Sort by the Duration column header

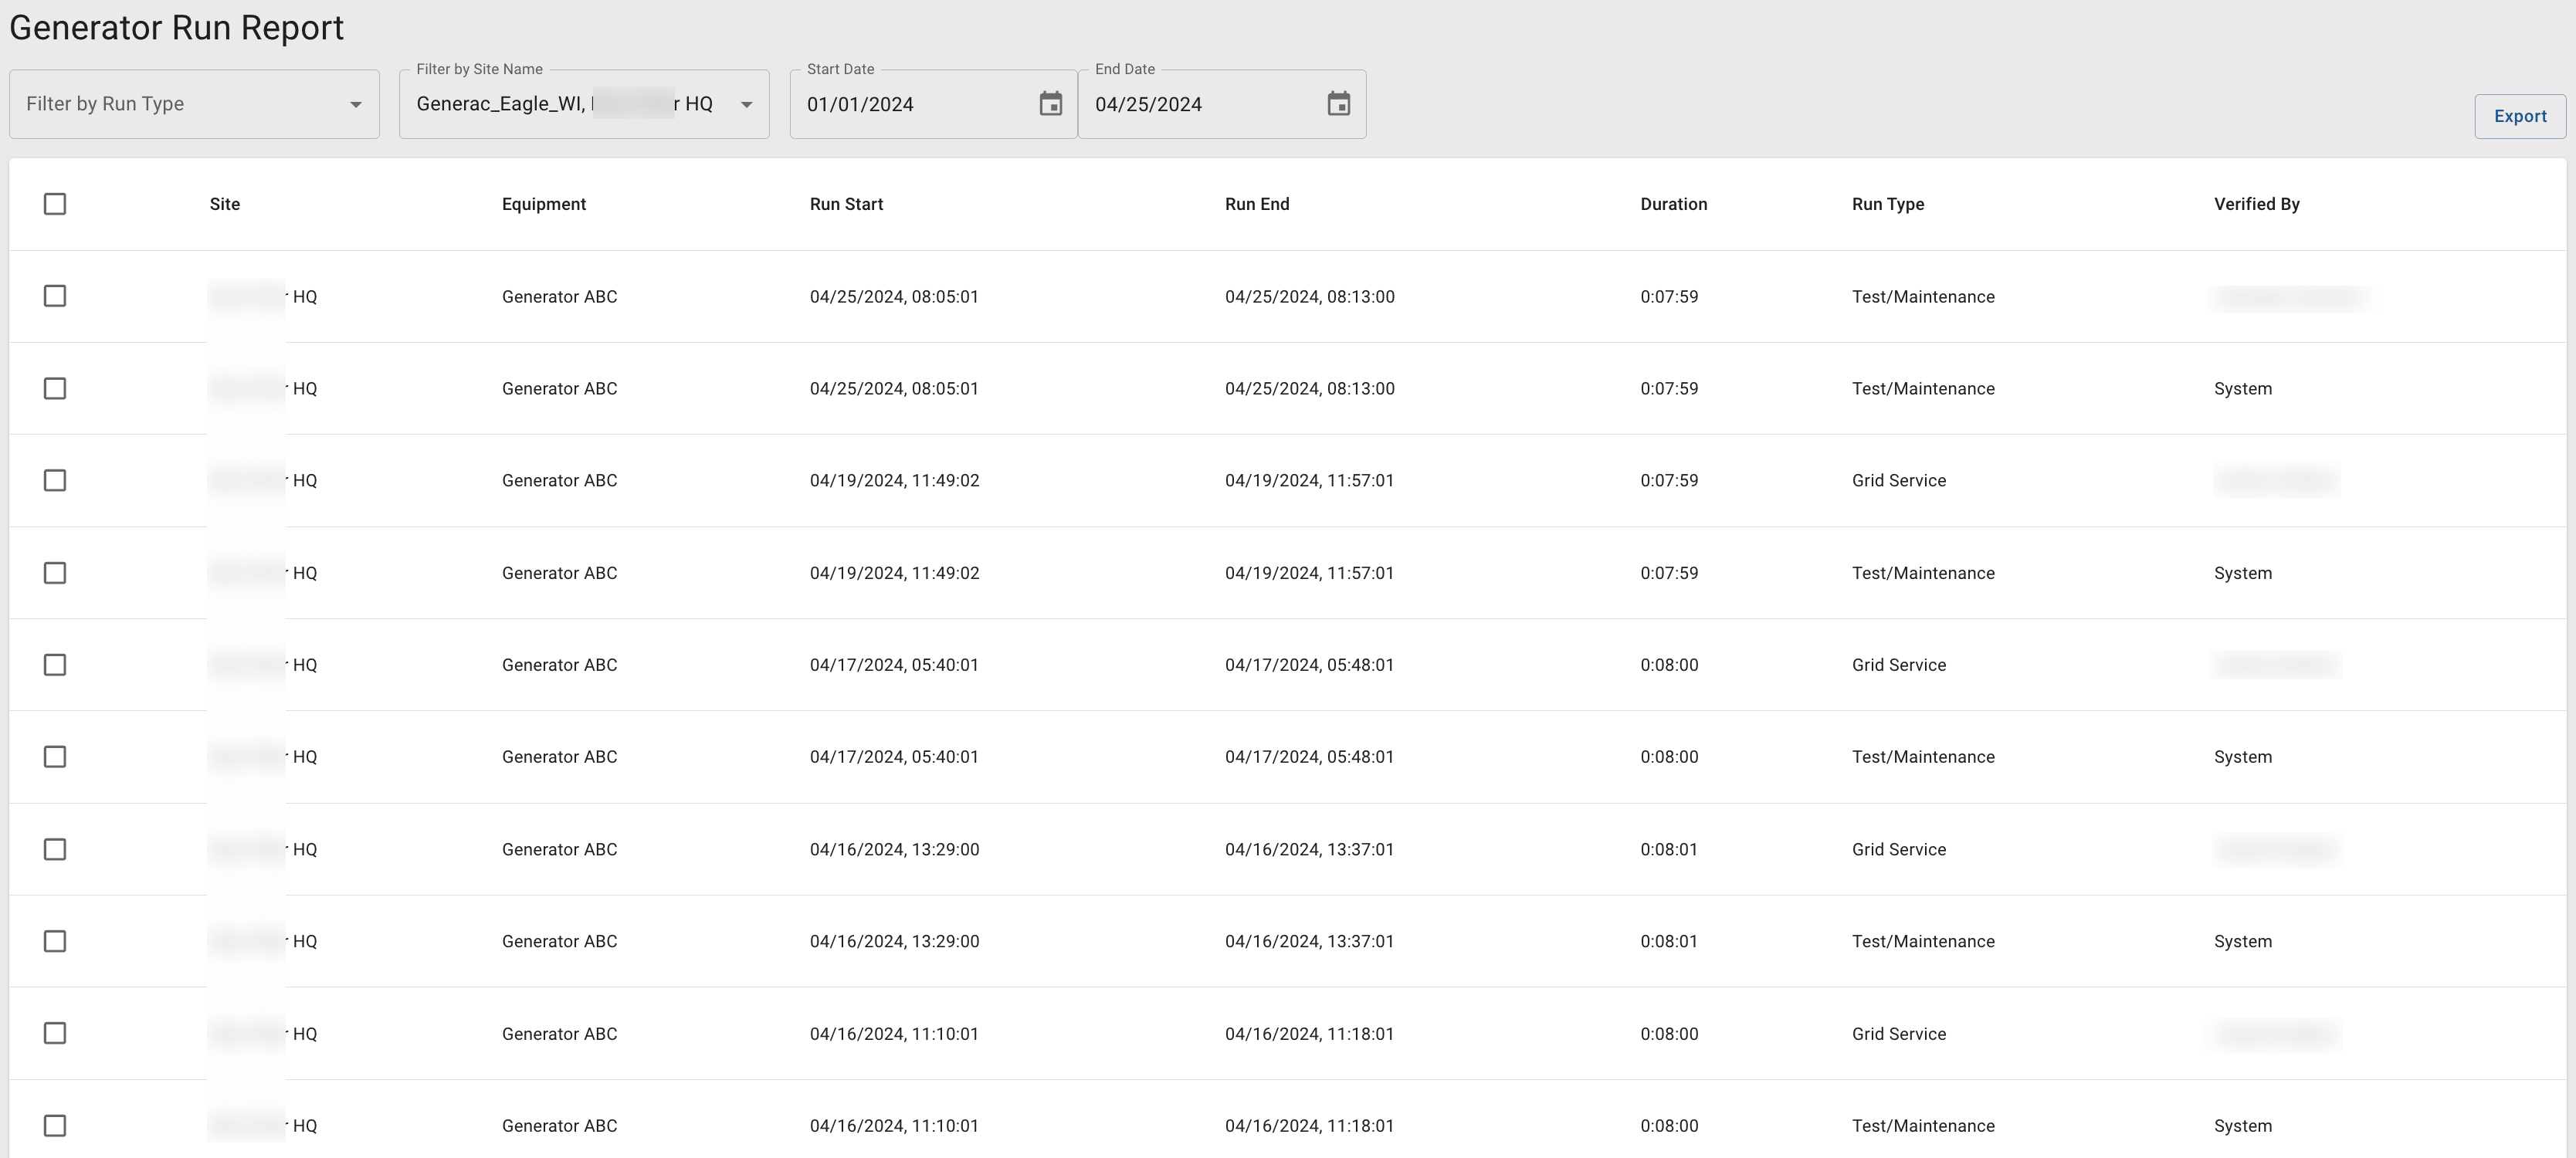1673,204
